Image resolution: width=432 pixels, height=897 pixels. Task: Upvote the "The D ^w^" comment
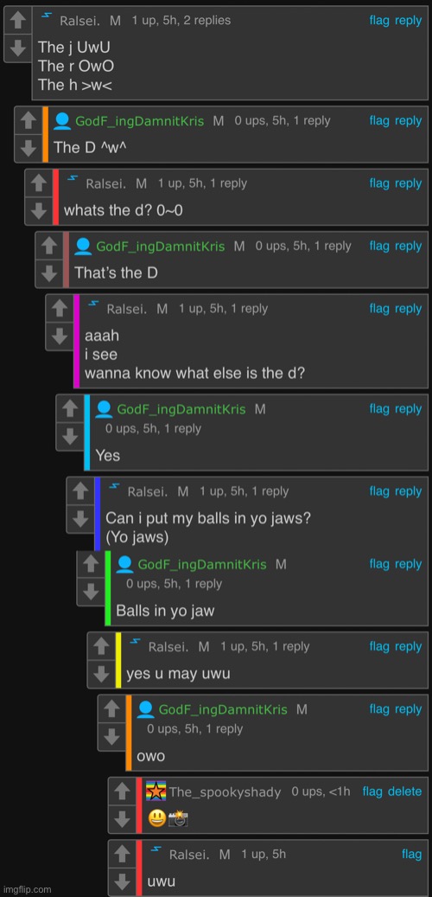[x=28, y=121]
